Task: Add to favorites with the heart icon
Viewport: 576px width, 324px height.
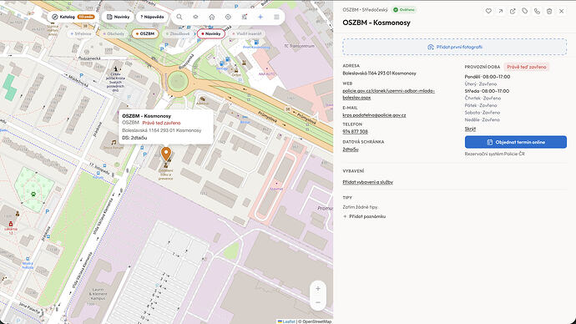Action: [488, 11]
